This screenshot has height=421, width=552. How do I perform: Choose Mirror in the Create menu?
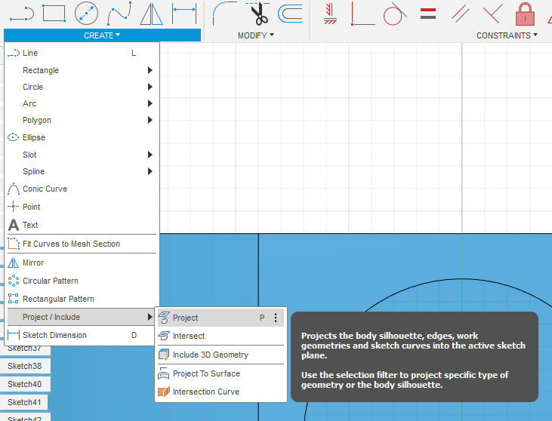[x=82, y=263]
